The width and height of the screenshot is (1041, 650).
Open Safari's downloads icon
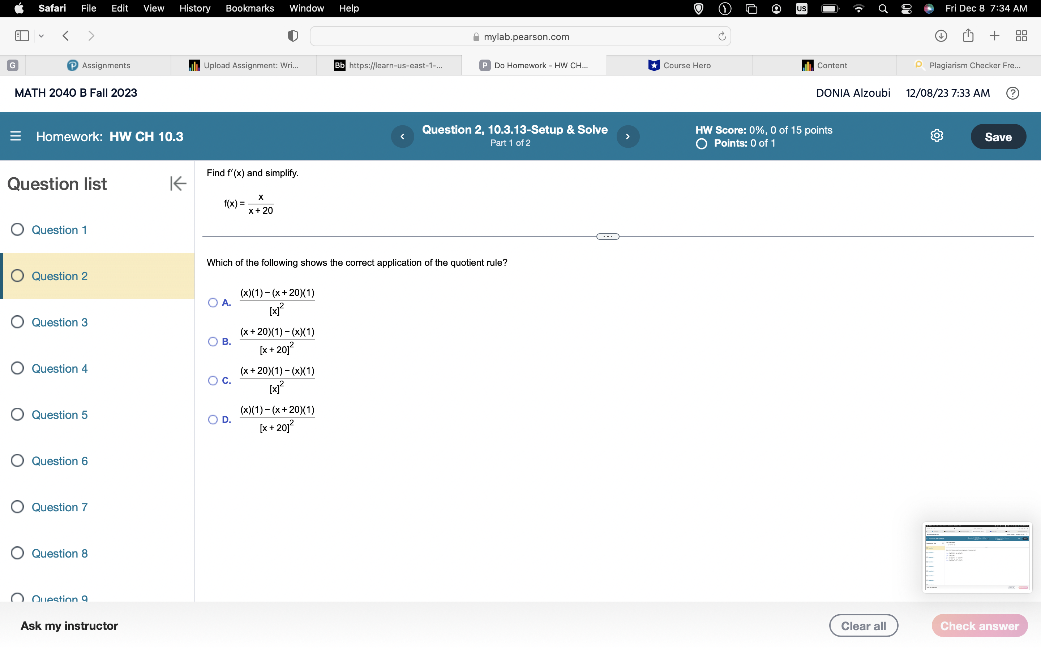[x=941, y=36]
